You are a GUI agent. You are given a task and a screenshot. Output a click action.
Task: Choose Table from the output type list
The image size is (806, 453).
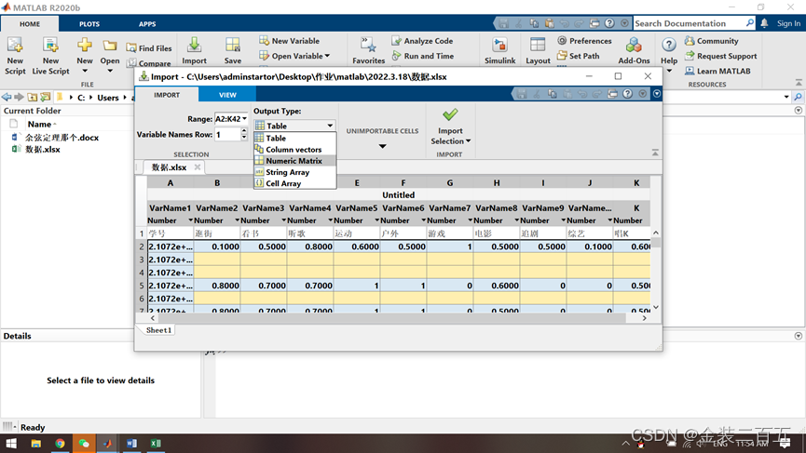295,138
